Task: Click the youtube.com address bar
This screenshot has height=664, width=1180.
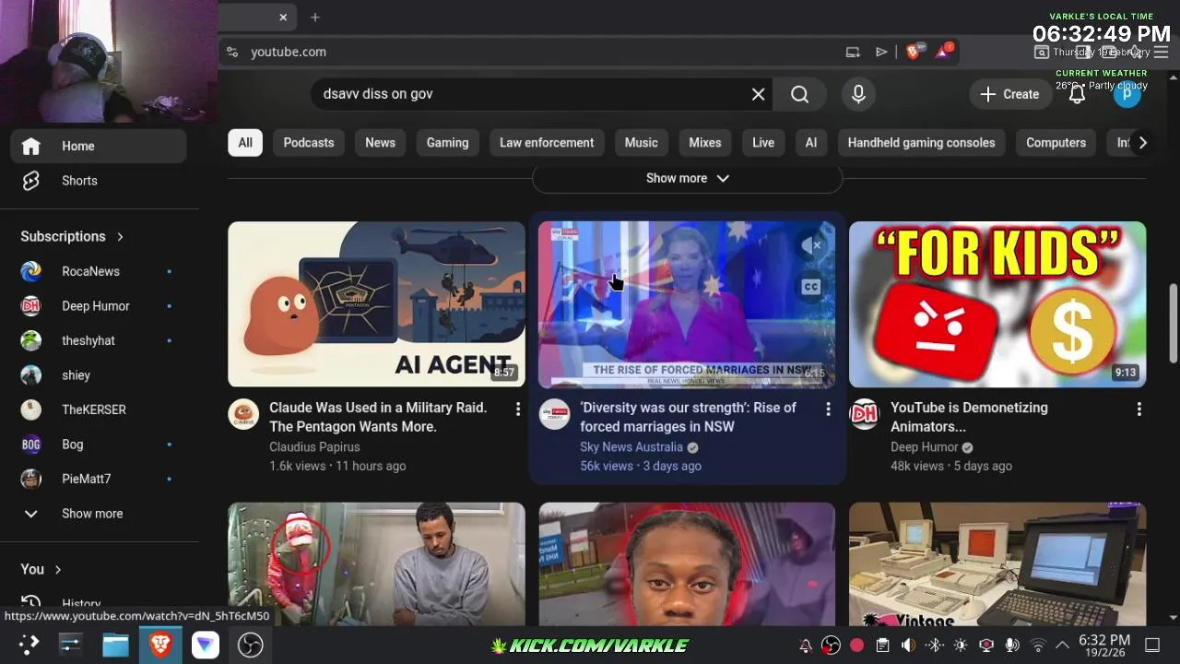Action: 544,52
